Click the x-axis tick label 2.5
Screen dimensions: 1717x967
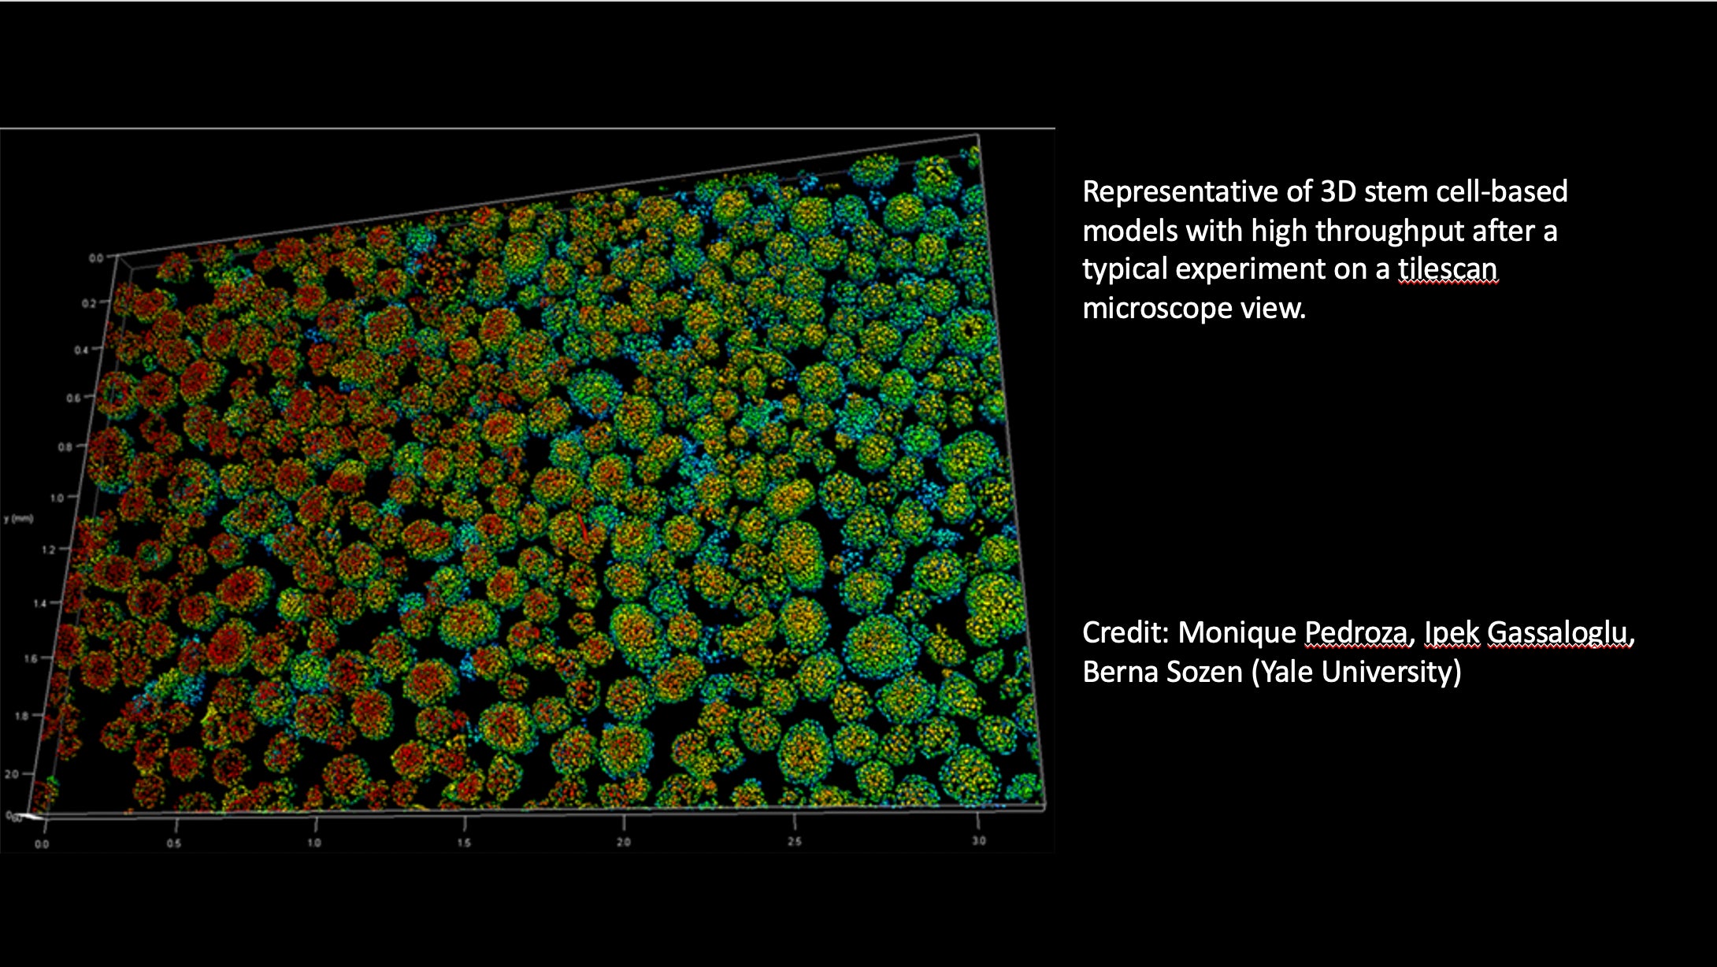[794, 841]
